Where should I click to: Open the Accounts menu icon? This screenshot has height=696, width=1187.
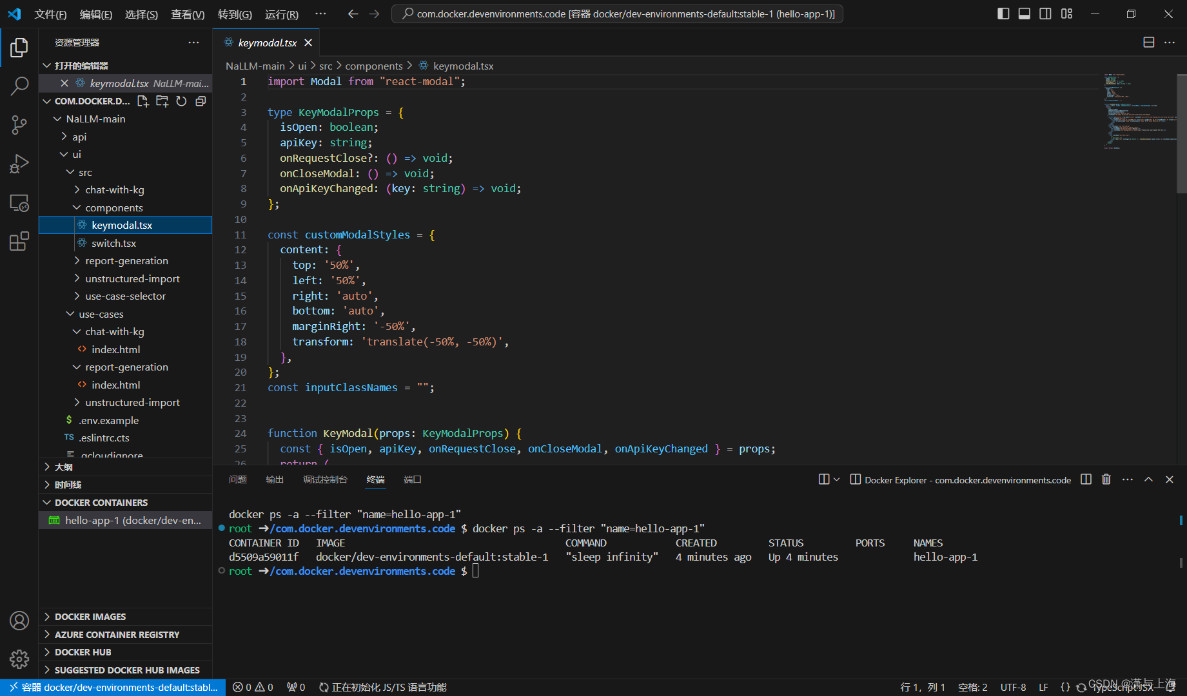(x=19, y=621)
